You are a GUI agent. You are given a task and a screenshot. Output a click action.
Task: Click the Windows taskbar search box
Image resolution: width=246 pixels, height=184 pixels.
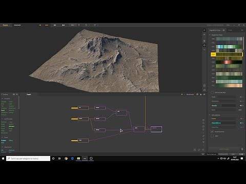tap(28, 158)
